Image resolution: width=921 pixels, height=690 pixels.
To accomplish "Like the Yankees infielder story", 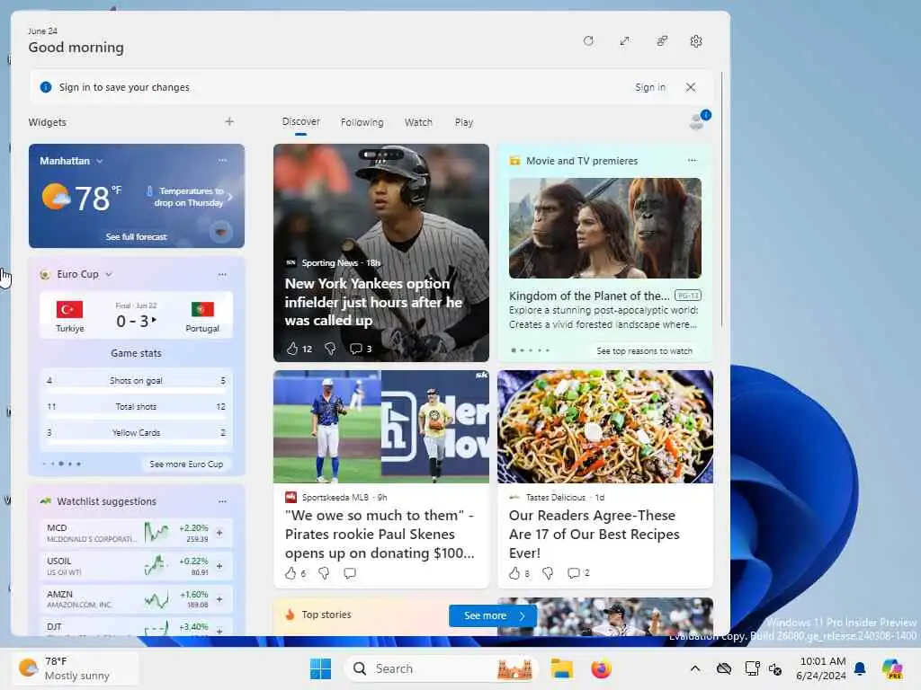I will (292, 349).
